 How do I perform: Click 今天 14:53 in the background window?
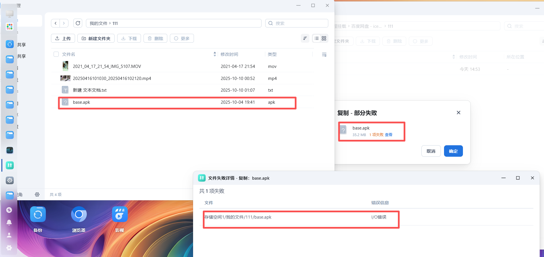[470, 69]
